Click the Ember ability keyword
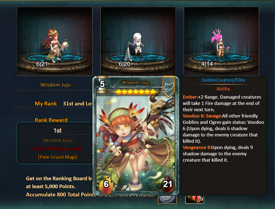This screenshot has width=275, height=209. (190, 97)
